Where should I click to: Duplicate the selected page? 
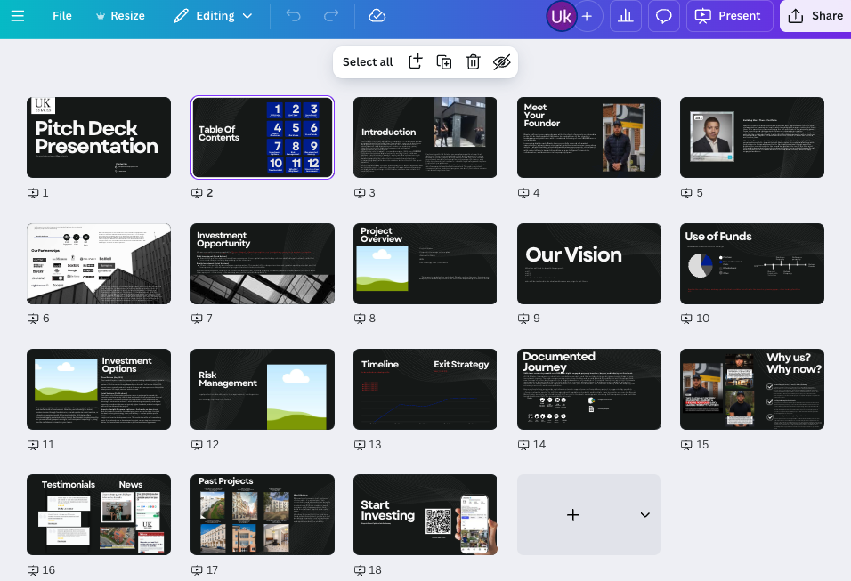tap(444, 62)
